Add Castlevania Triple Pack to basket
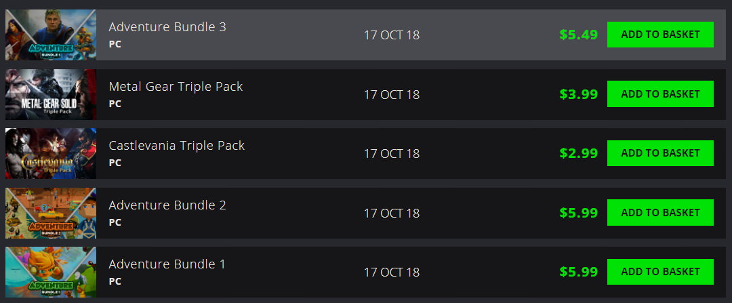Image resolution: width=732 pixels, height=303 pixels. 660,153
